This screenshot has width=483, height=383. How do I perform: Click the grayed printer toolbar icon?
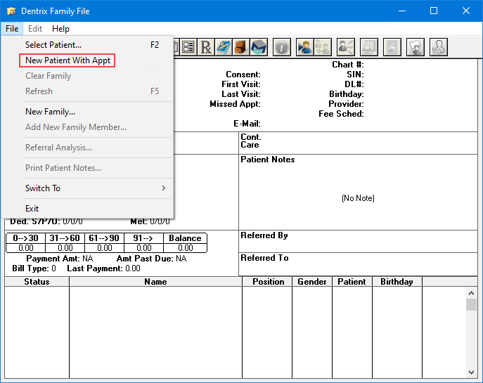click(x=368, y=47)
